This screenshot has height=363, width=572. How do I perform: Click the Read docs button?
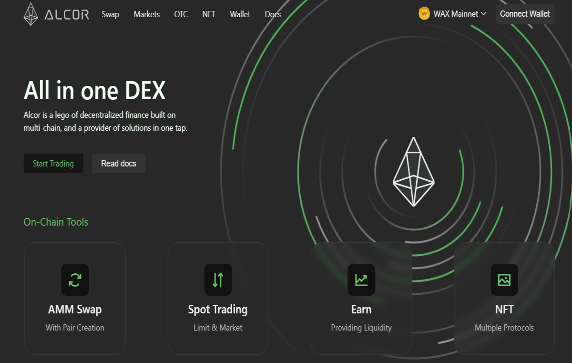119,163
